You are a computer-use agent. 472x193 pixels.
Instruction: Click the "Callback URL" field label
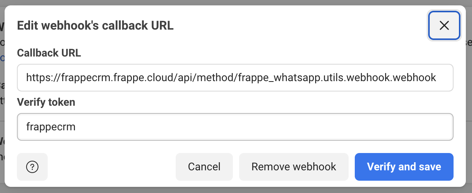click(x=49, y=53)
